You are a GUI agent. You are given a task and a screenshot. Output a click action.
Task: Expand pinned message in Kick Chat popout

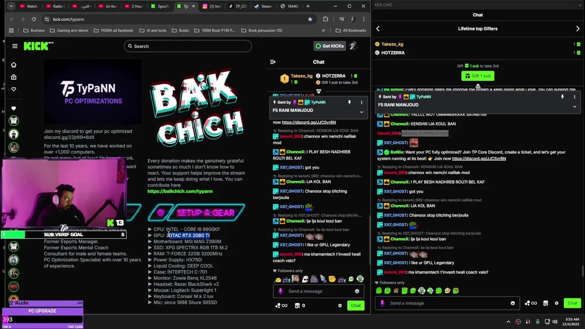pyautogui.click(x=574, y=106)
